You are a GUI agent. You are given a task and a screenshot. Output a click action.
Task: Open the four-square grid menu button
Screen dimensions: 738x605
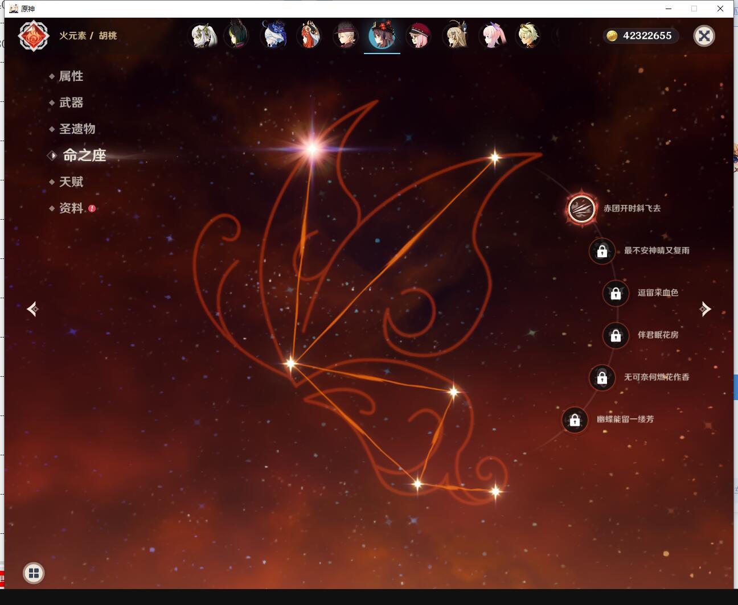pyautogui.click(x=34, y=573)
